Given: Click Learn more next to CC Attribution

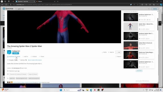Looking at the screenshot, I should (24, 68).
